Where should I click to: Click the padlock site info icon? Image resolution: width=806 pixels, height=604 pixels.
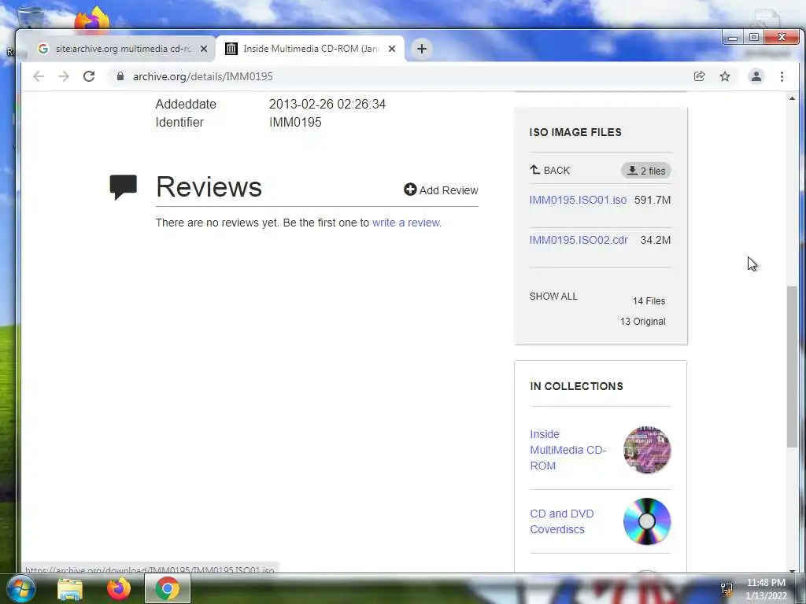tap(120, 76)
